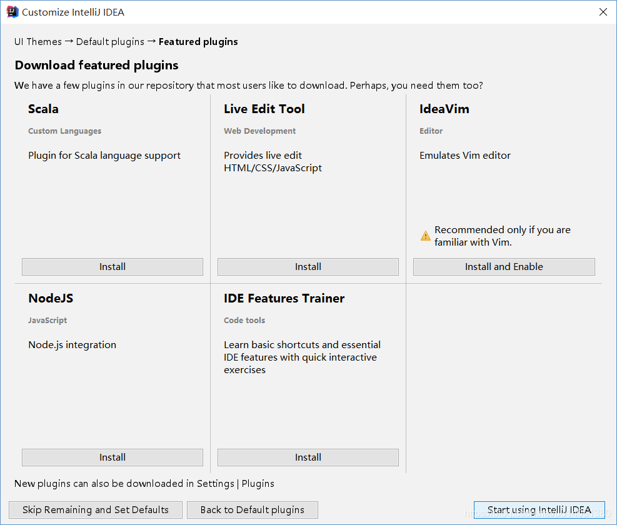Click 'Recommended only if you are familiar' text
Screen dimensions: 617x525
pyautogui.click(x=503, y=236)
